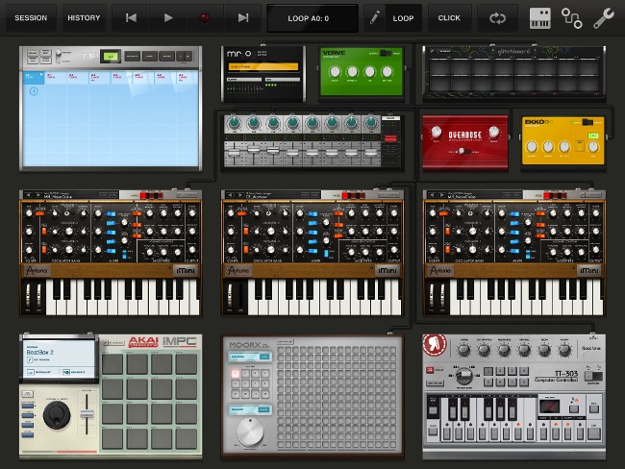Turn the first knob on TT-303
This screenshot has width=625, height=469.
point(463,351)
